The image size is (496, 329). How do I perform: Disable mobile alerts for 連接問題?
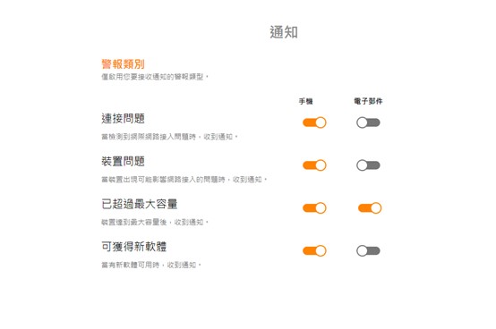click(x=314, y=122)
